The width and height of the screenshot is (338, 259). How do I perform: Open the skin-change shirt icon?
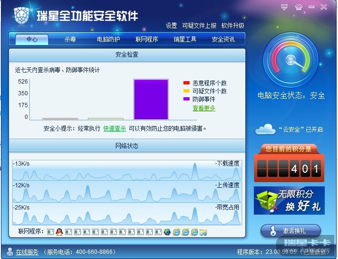pos(299,7)
